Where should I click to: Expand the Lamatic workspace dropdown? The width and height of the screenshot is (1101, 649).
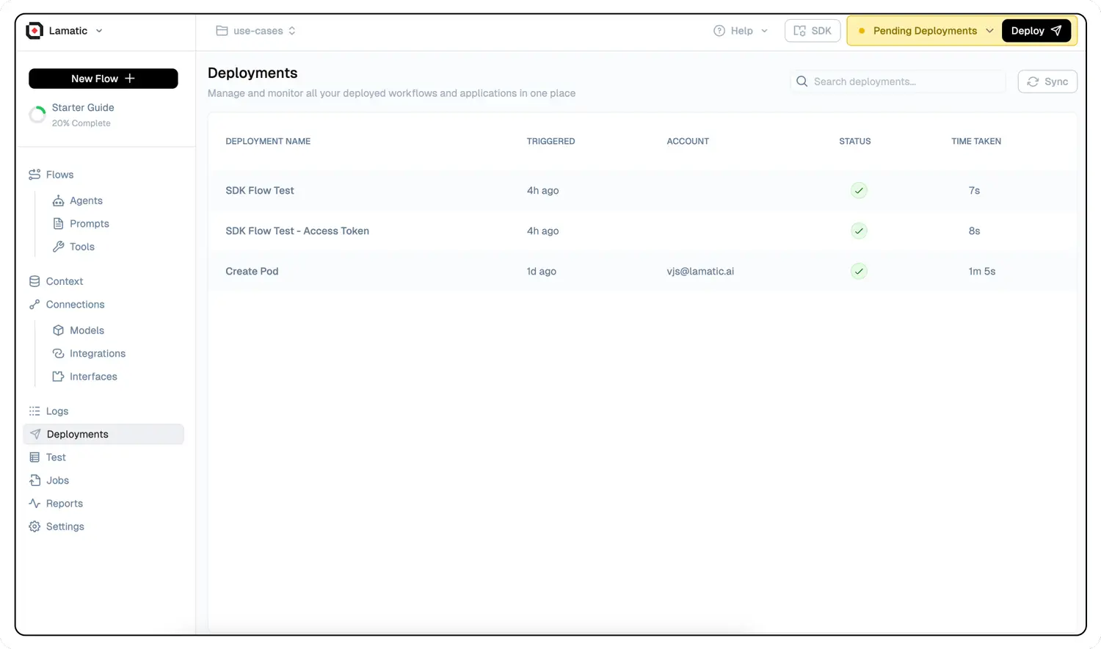coord(99,31)
